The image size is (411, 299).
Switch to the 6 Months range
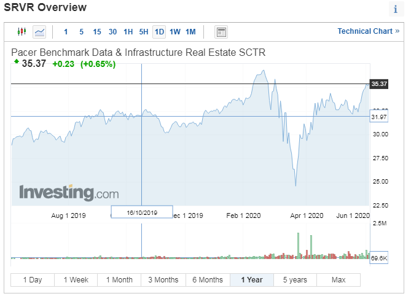point(208,280)
